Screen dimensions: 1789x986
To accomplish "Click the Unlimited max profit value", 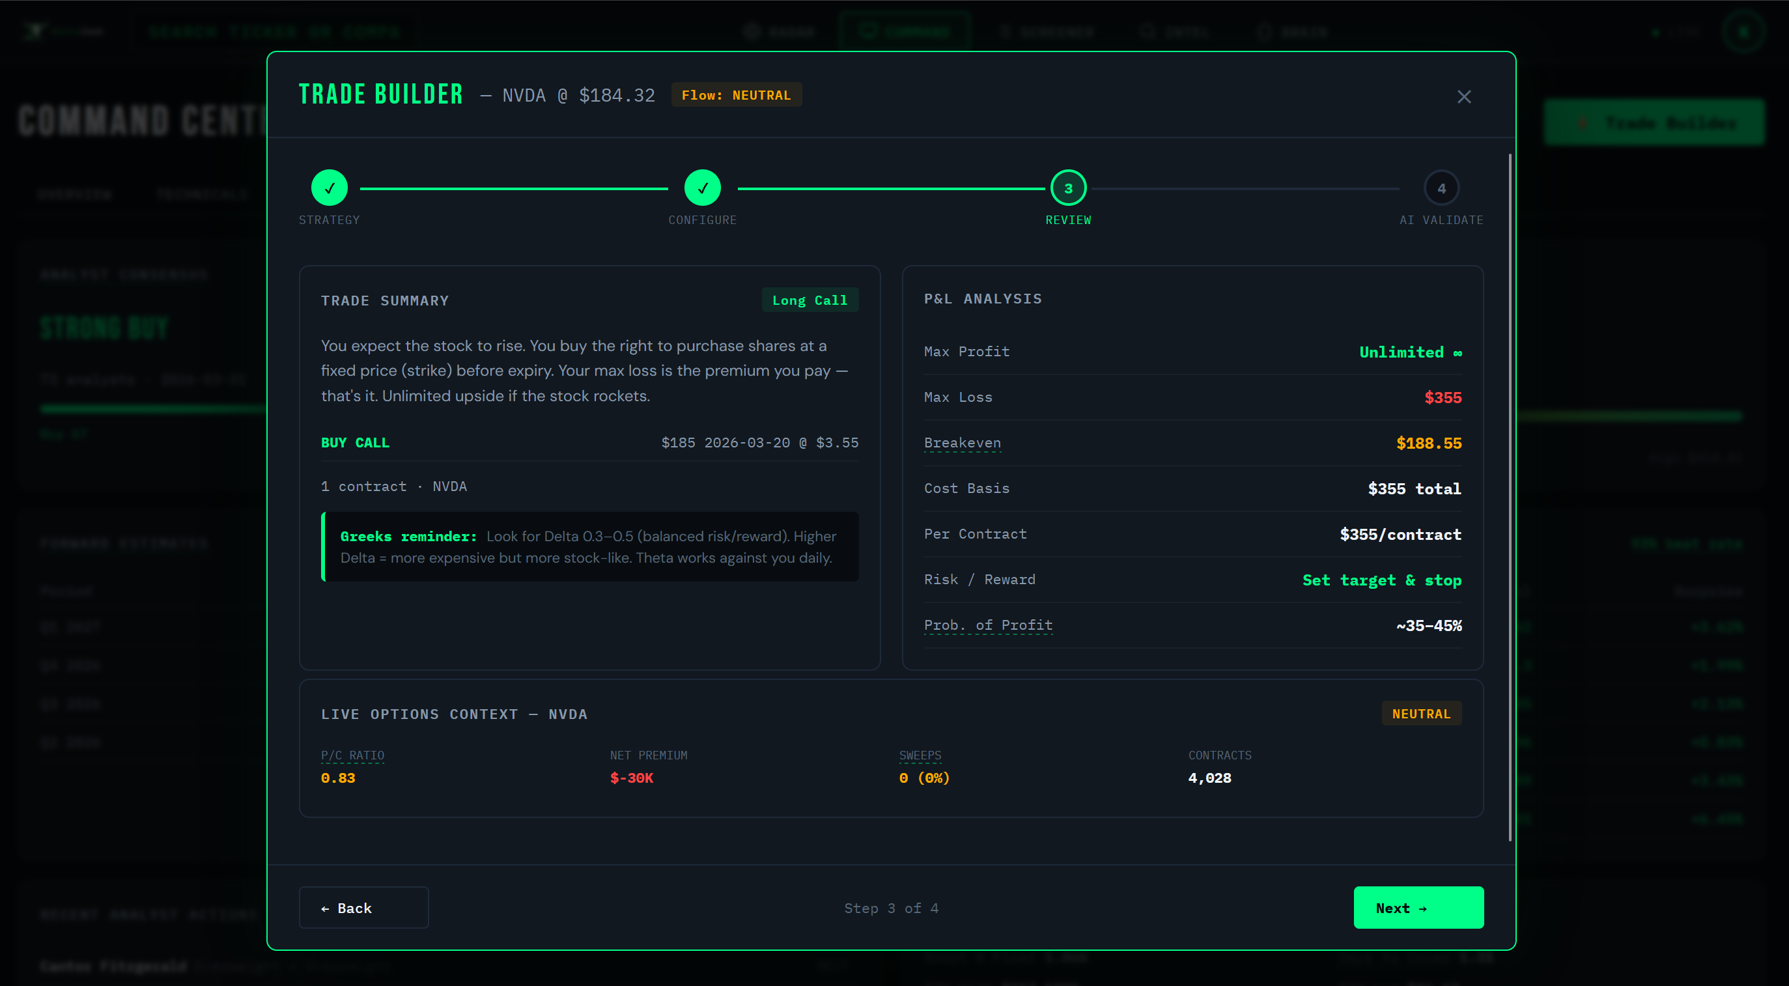I will [1410, 352].
